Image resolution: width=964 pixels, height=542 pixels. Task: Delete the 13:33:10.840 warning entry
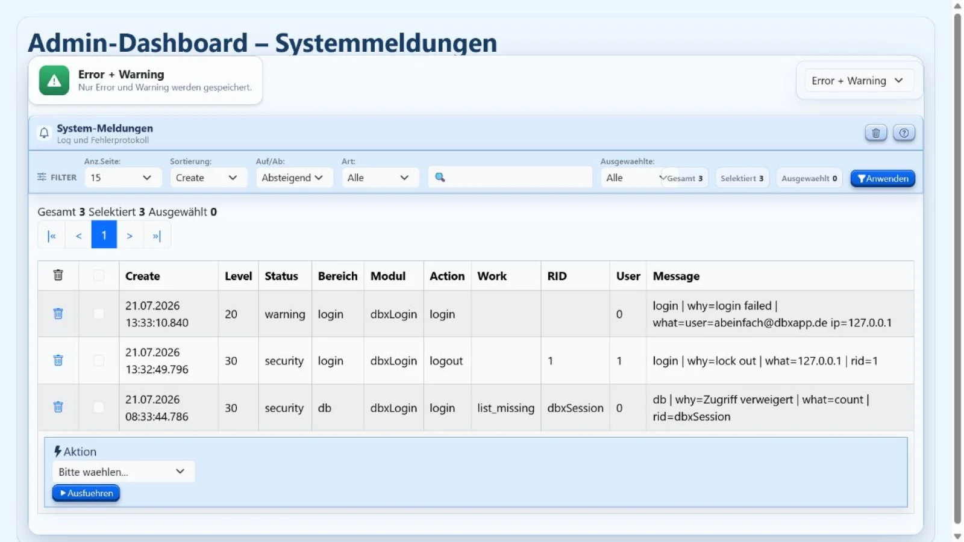[x=58, y=314]
